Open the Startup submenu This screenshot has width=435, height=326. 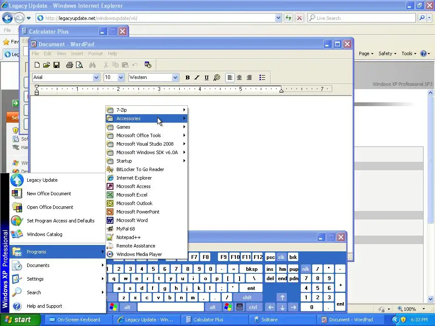pyautogui.click(x=147, y=161)
